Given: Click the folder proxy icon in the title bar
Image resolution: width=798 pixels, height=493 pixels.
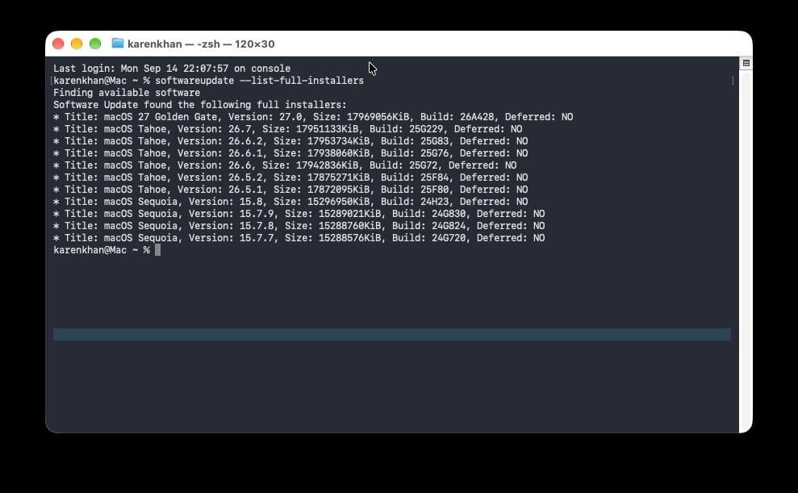Looking at the screenshot, I should (118, 44).
